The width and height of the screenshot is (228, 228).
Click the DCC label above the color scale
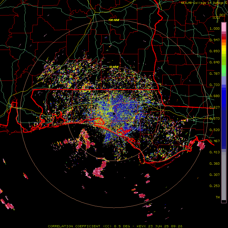(x=222, y=15)
